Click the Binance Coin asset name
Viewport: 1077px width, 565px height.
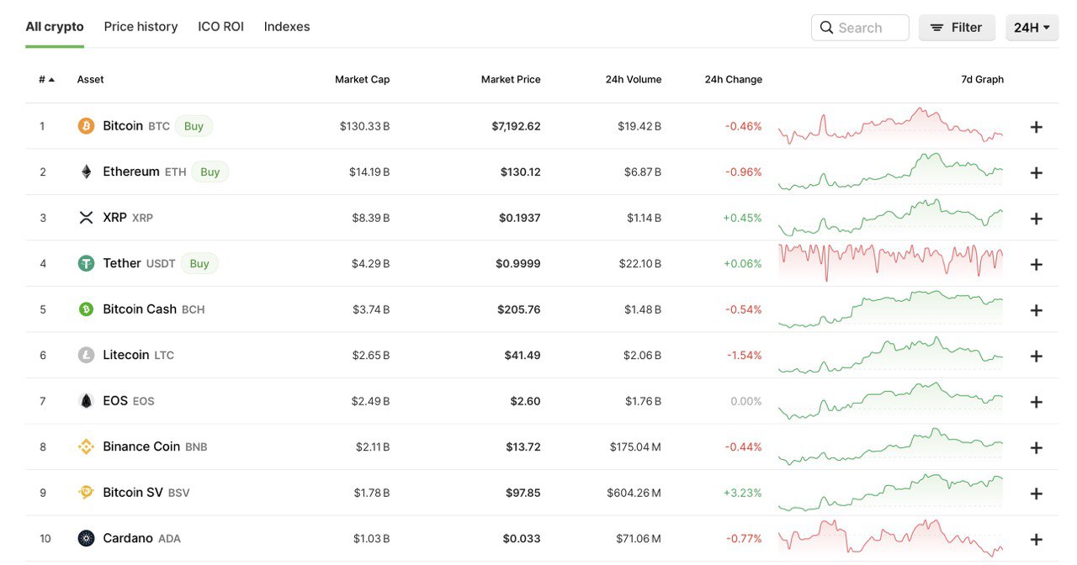coord(141,446)
